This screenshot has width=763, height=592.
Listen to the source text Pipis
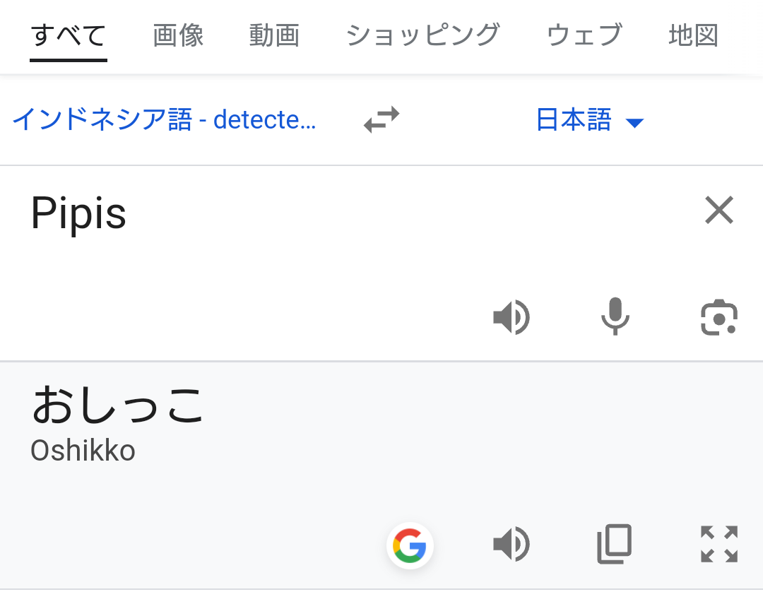pyautogui.click(x=511, y=316)
